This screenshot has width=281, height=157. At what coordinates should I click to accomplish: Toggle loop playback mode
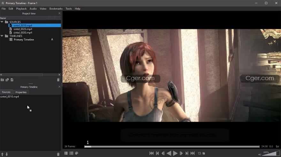click(200, 153)
